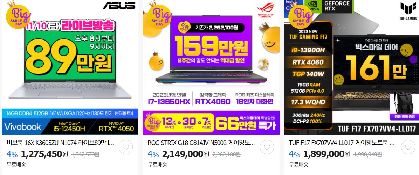
Task: Open the Vivobook 89만원 product image
Action: tap(70, 67)
